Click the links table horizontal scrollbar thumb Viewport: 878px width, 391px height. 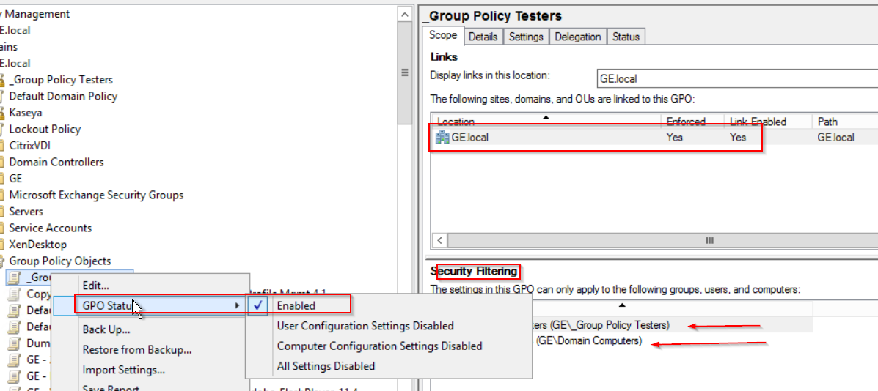(x=710, y=241)
